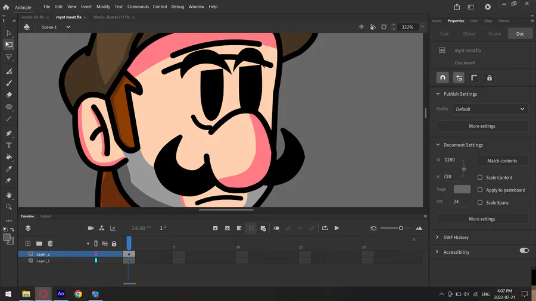
Task: Open the Edit Toolbar three-dots menu
Action: pyautogui.click(x=9, y=221)
